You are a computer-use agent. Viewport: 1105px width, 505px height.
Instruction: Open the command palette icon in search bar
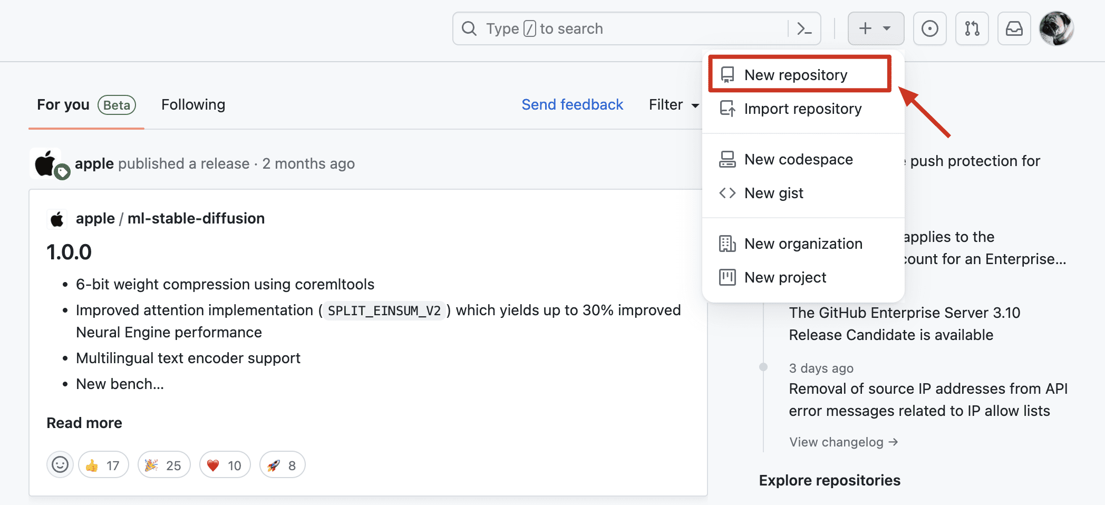point(804,28)
